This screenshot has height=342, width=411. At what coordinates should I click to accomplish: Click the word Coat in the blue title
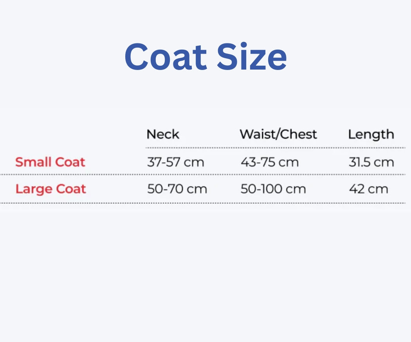[166, 57]
